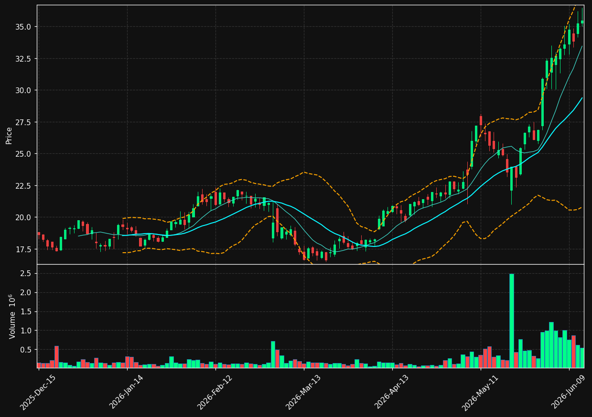Click the 17.5 price axis tick
592x417 pixels.
coord(24,249)
